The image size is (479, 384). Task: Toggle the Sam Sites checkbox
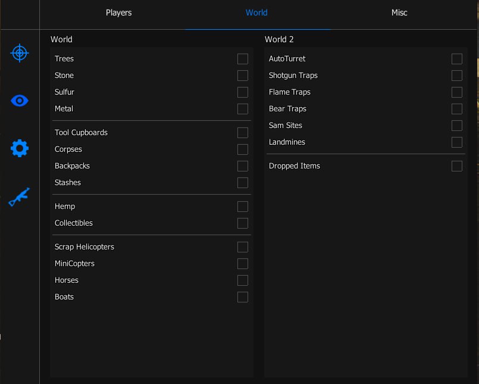coord(457,126)
